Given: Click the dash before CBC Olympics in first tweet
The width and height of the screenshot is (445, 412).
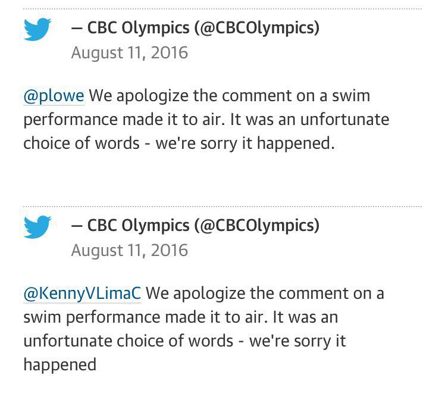Looking at the screenshot, I should (x=76, y=27).
